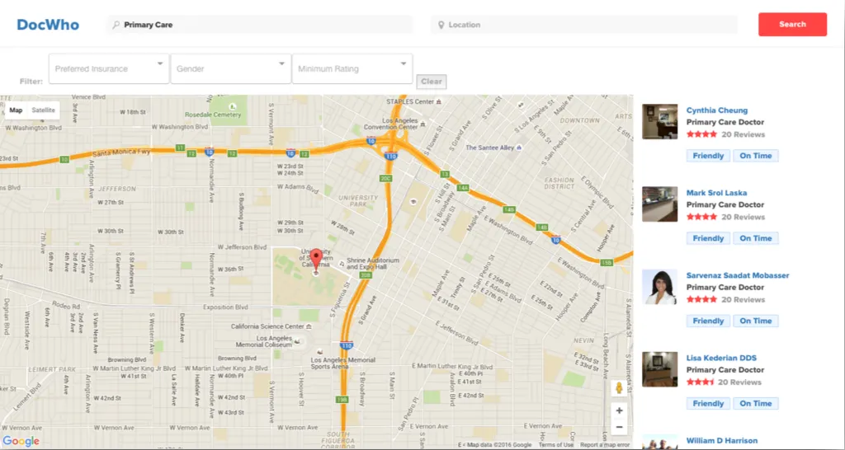
Task: Open Mark Srol Laska profile link
Action: [716, 193]
